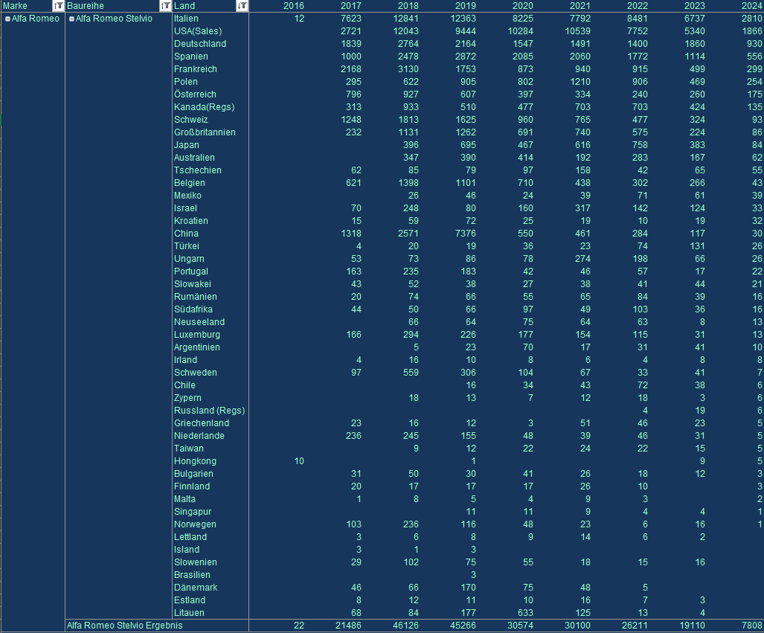Select the Kroatien row label
Viewport: 764px width, 633px height.
click(191, 221)
